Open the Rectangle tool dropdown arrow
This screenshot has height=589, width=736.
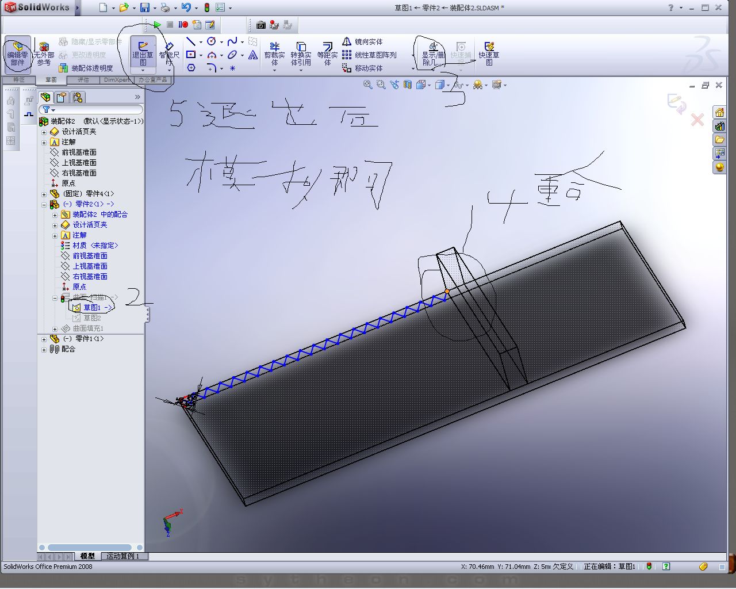201,55
